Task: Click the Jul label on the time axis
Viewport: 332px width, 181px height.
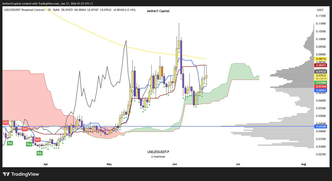Action: tap(238, 164)
